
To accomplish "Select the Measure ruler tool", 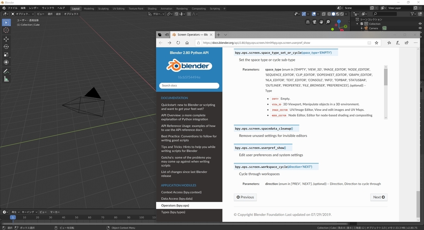I will point(6,79).
